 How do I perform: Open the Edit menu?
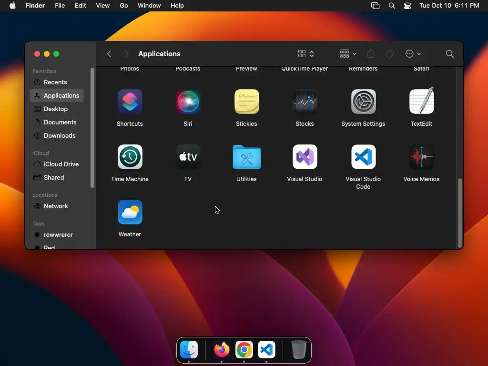coord(80,6)
